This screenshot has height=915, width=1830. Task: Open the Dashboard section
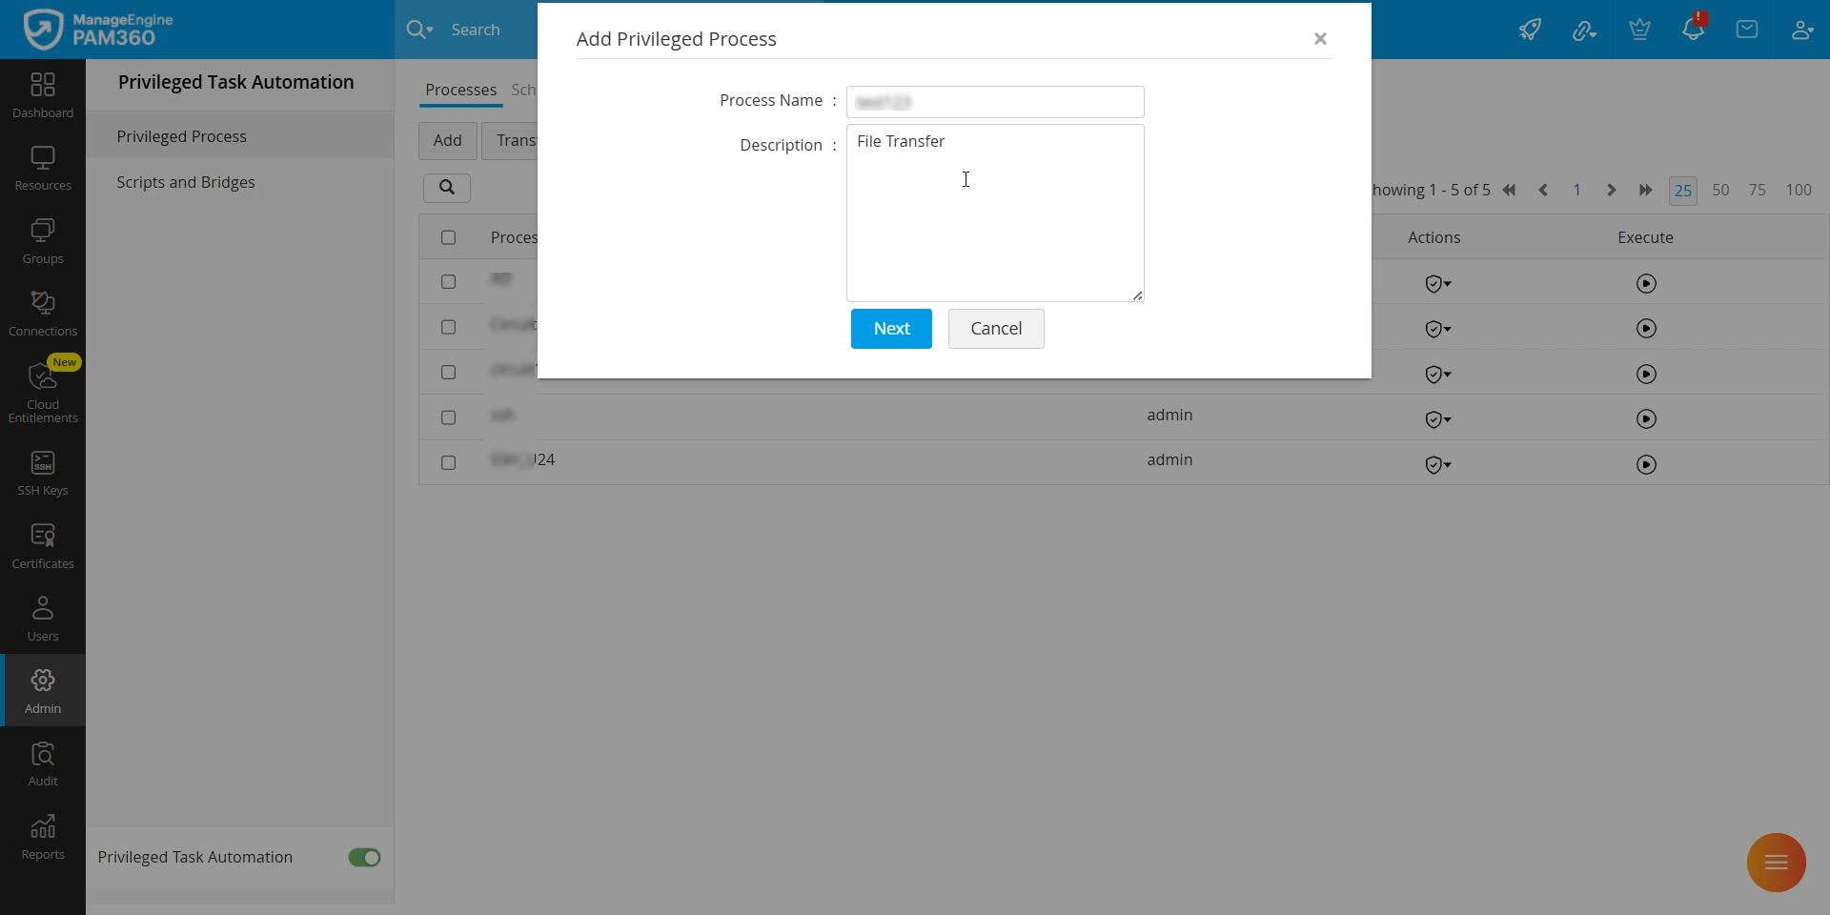tap(42, 93)
